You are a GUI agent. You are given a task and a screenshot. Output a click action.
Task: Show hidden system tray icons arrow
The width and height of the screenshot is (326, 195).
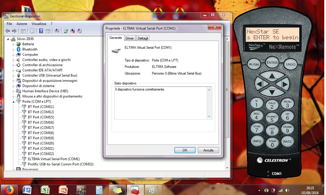(259, 190)
